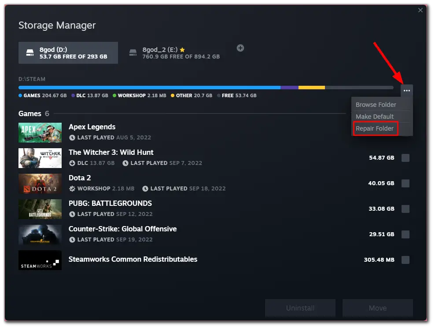Click the yellow Other segment of storage bar
435x329 pixels.
click(x=312, y=88)
